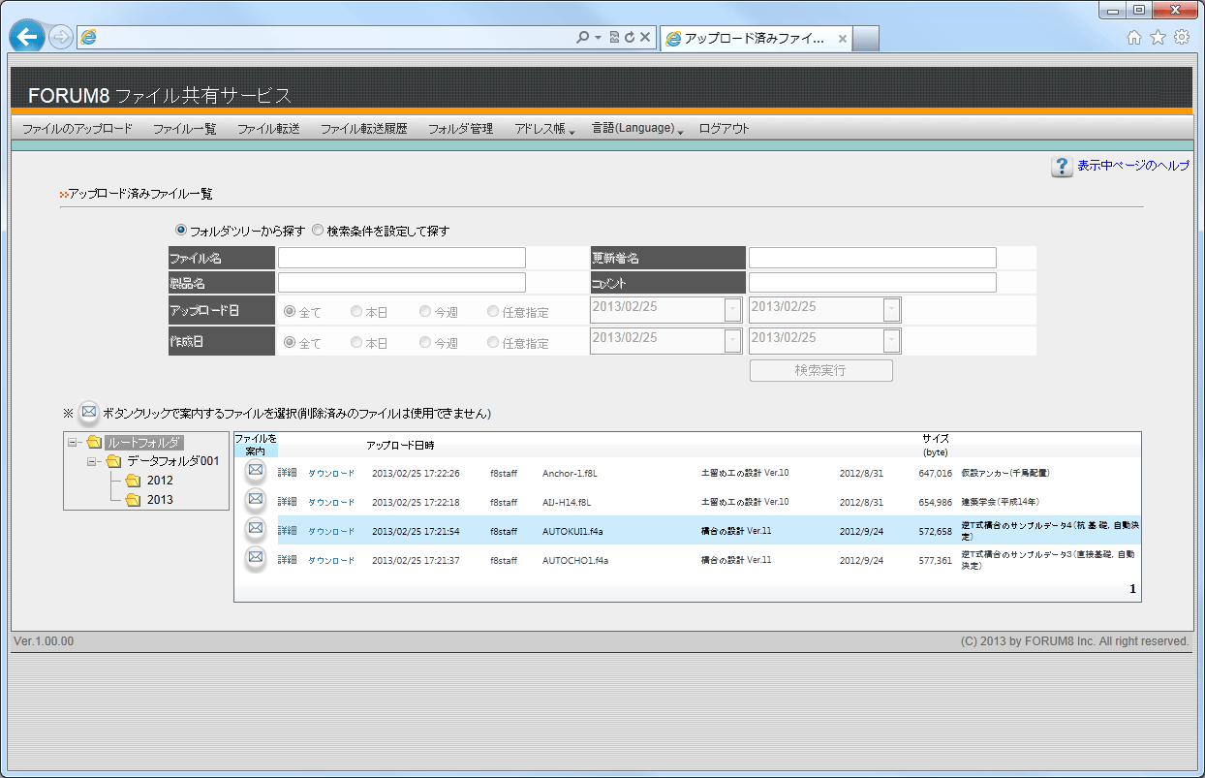
Task: Click the mail icon for AUTOCHO1.f4a
Action: coord(255,557)
